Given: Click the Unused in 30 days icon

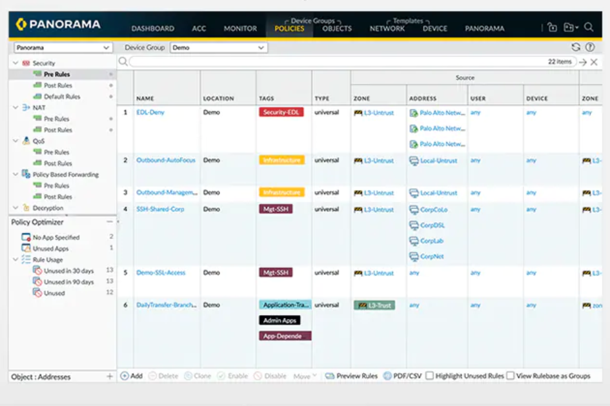Looking at the screenshot, I should pos(37,270).
